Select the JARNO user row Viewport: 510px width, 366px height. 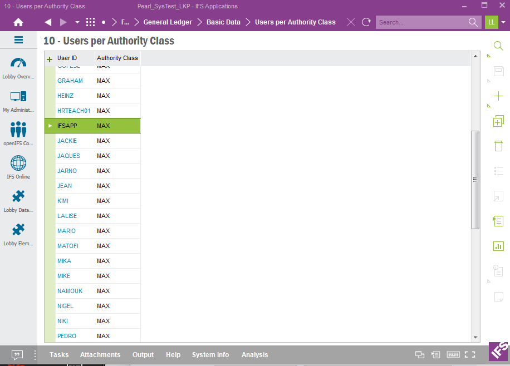pyautogui.click(x=92, y=171)
